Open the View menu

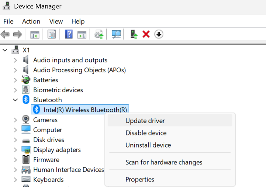point(56,21)
